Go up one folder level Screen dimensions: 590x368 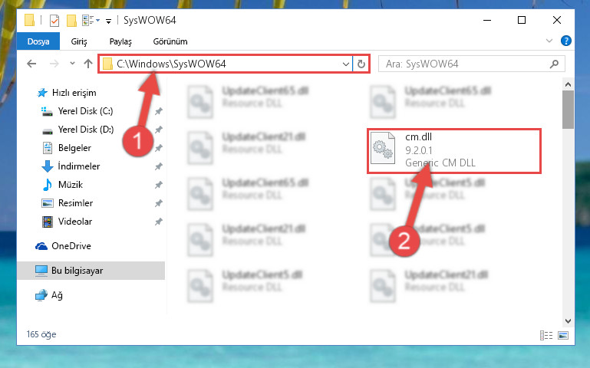tap(88, 64)
